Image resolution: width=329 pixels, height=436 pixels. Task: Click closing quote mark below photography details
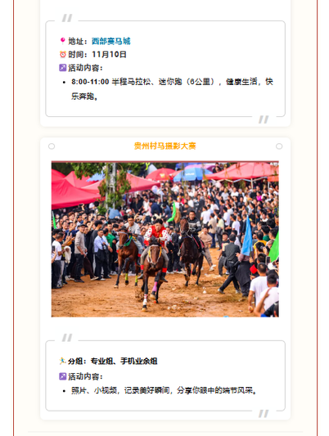(x=264, y=413)
